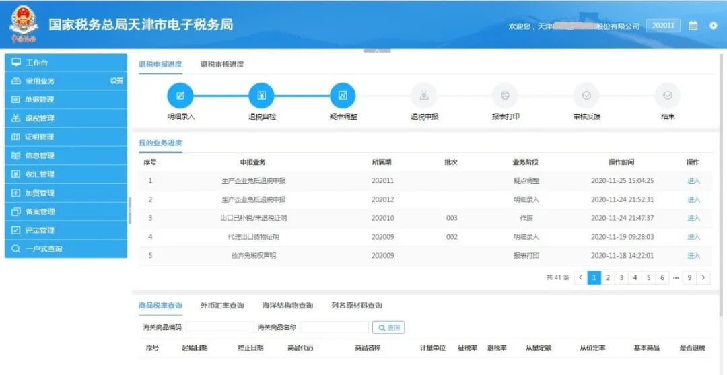Collapse the header with the top arrow handle
This screenshot has height=375, width=727.
377,50
